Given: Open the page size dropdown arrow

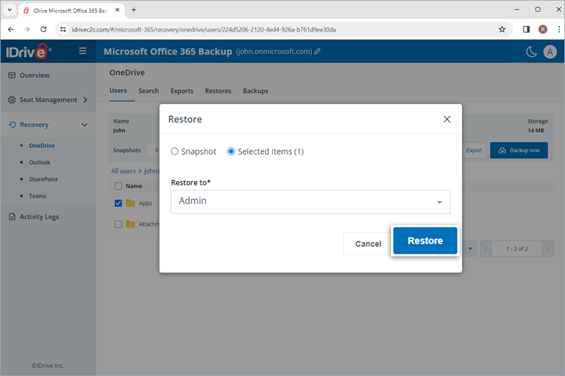Looking at the screenshot, I should pyautogui.click(x=470, y=249).
